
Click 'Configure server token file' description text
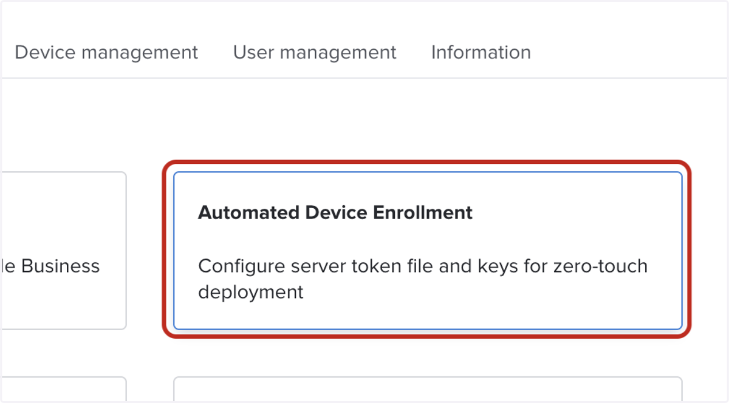click(x=423, y=279)
